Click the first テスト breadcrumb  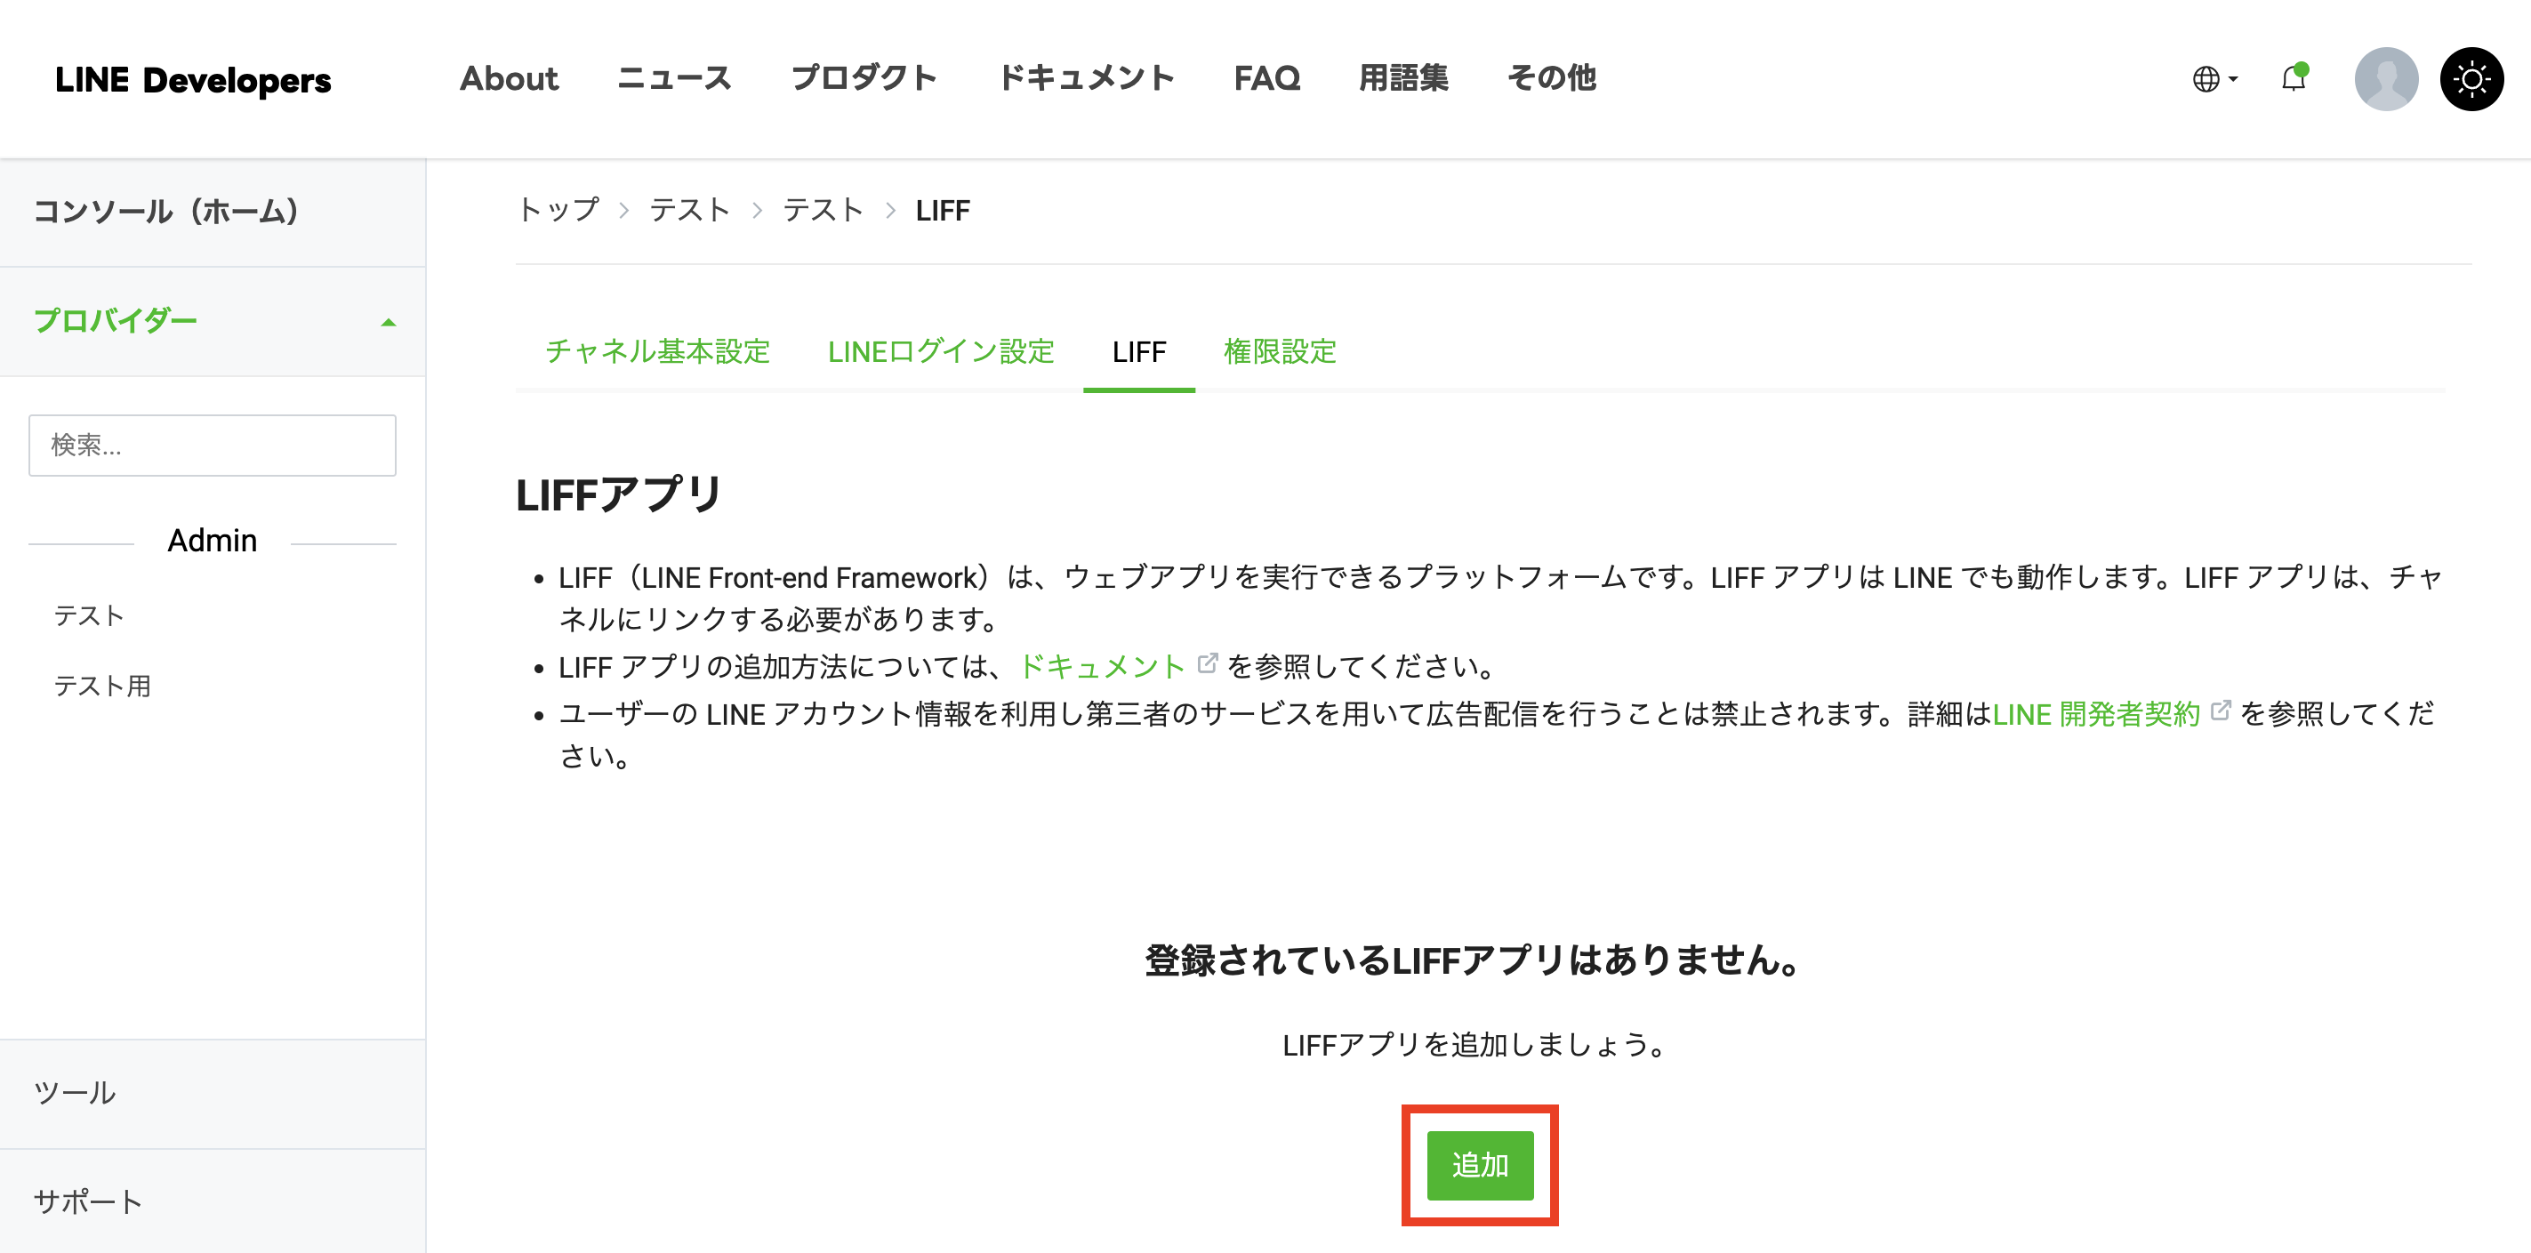tap(690, 209)
